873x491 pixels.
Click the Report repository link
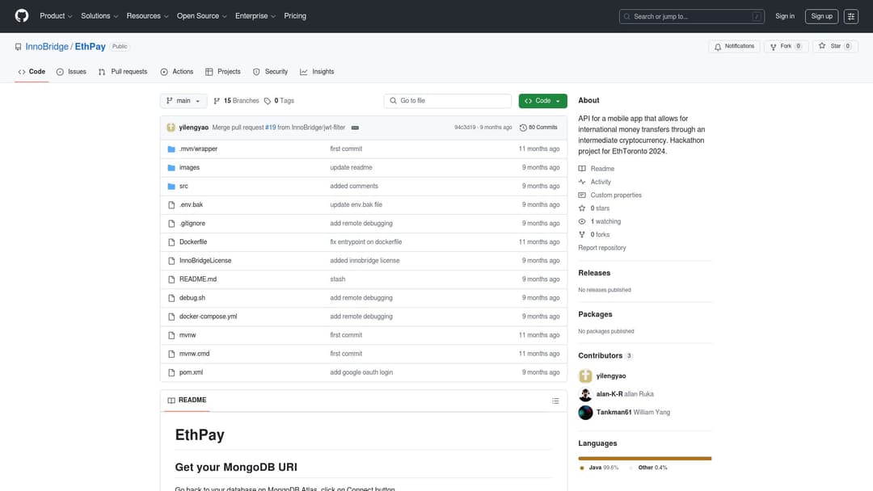tap(602, 248)
